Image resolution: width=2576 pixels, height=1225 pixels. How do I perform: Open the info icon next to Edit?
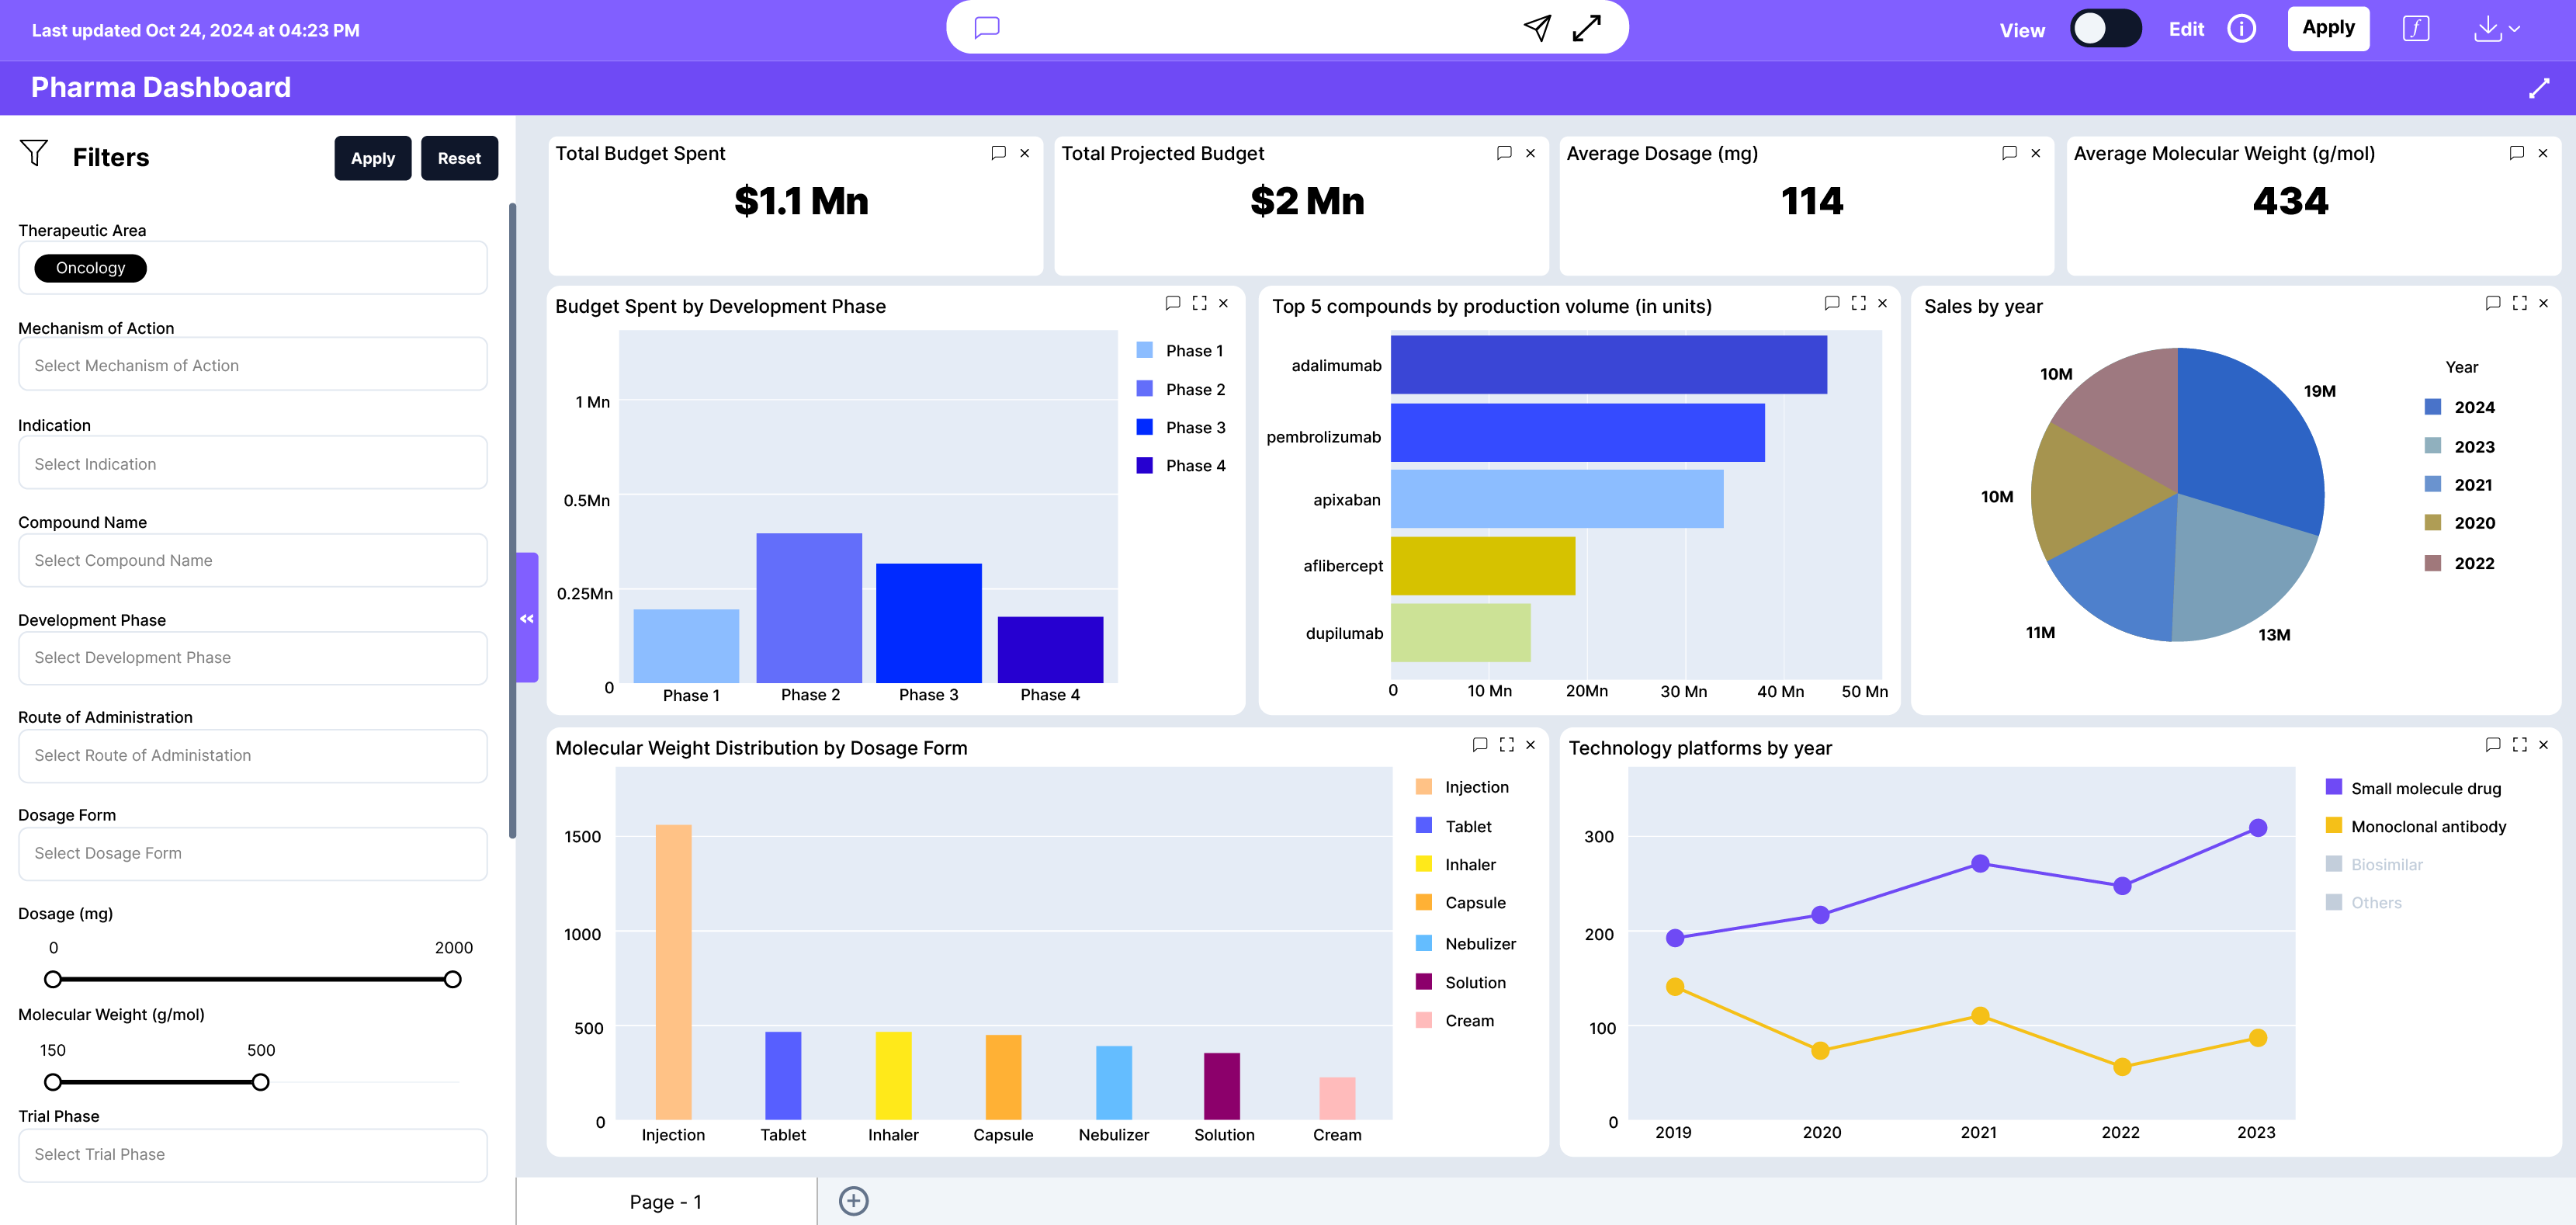[x=2242, y=29]
